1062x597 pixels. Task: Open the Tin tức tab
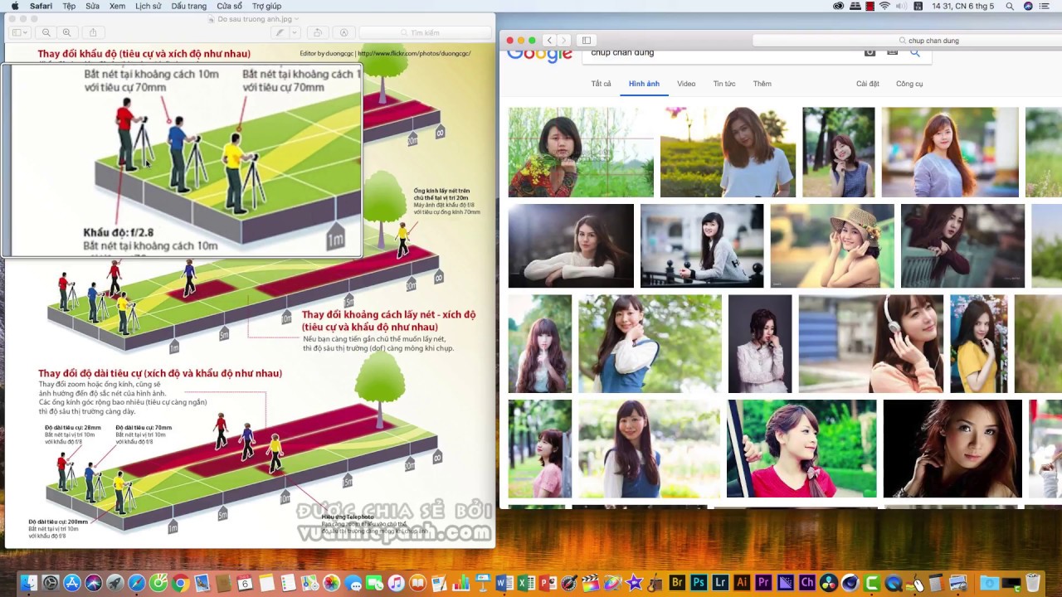[x=724, y=84]
